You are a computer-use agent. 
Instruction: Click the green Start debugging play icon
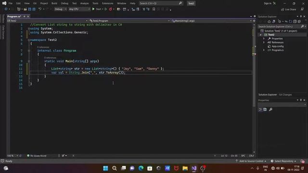pyautogui.click(x=93, y=9)
